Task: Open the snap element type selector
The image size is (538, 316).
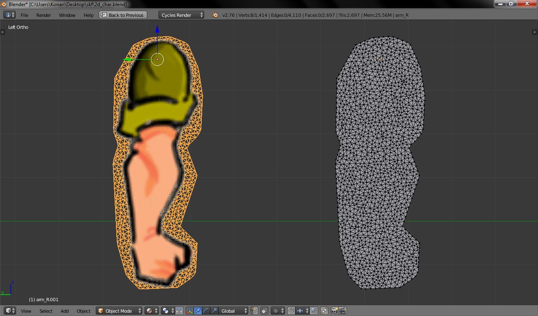Action: coord(303,311)
